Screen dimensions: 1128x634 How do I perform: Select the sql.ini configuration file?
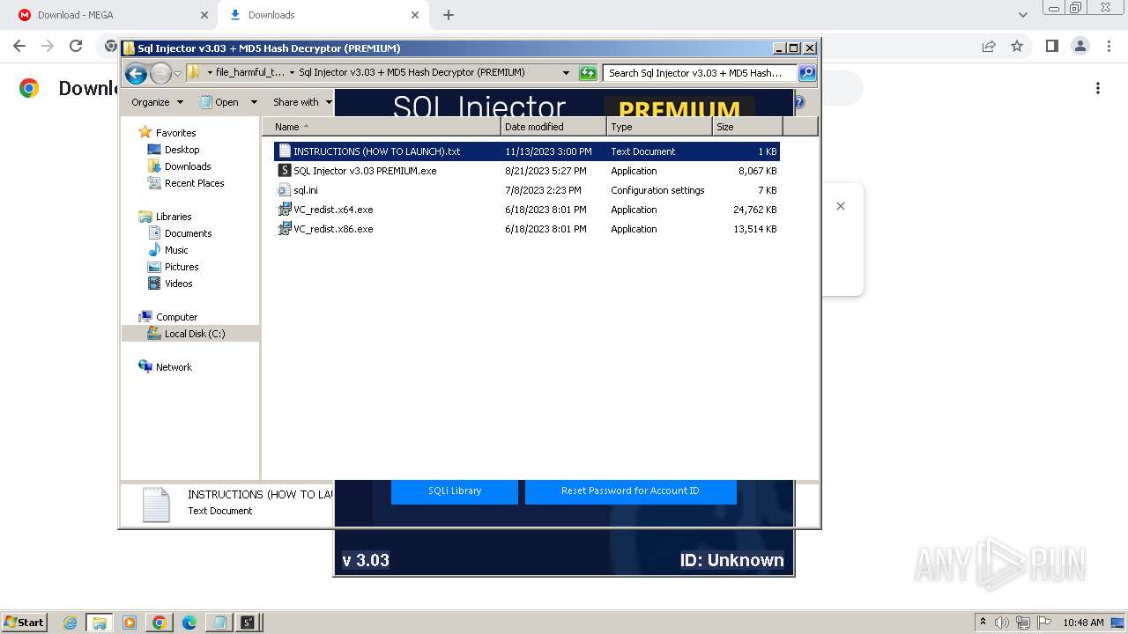click(x=526, y=190)
